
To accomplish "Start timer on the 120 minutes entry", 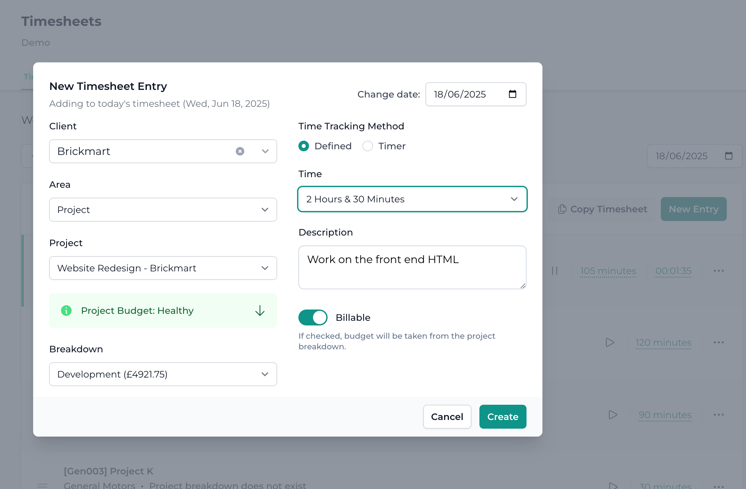I will pos(610,342).
